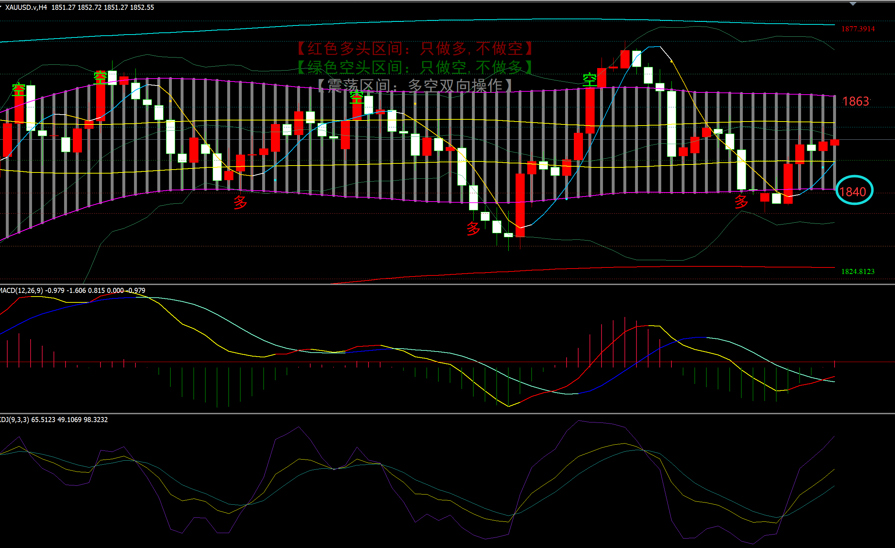The width and height of the screenshot is (895, 548).
Task: Click the second green 空 marker from left
Action: tap(100, 78)
